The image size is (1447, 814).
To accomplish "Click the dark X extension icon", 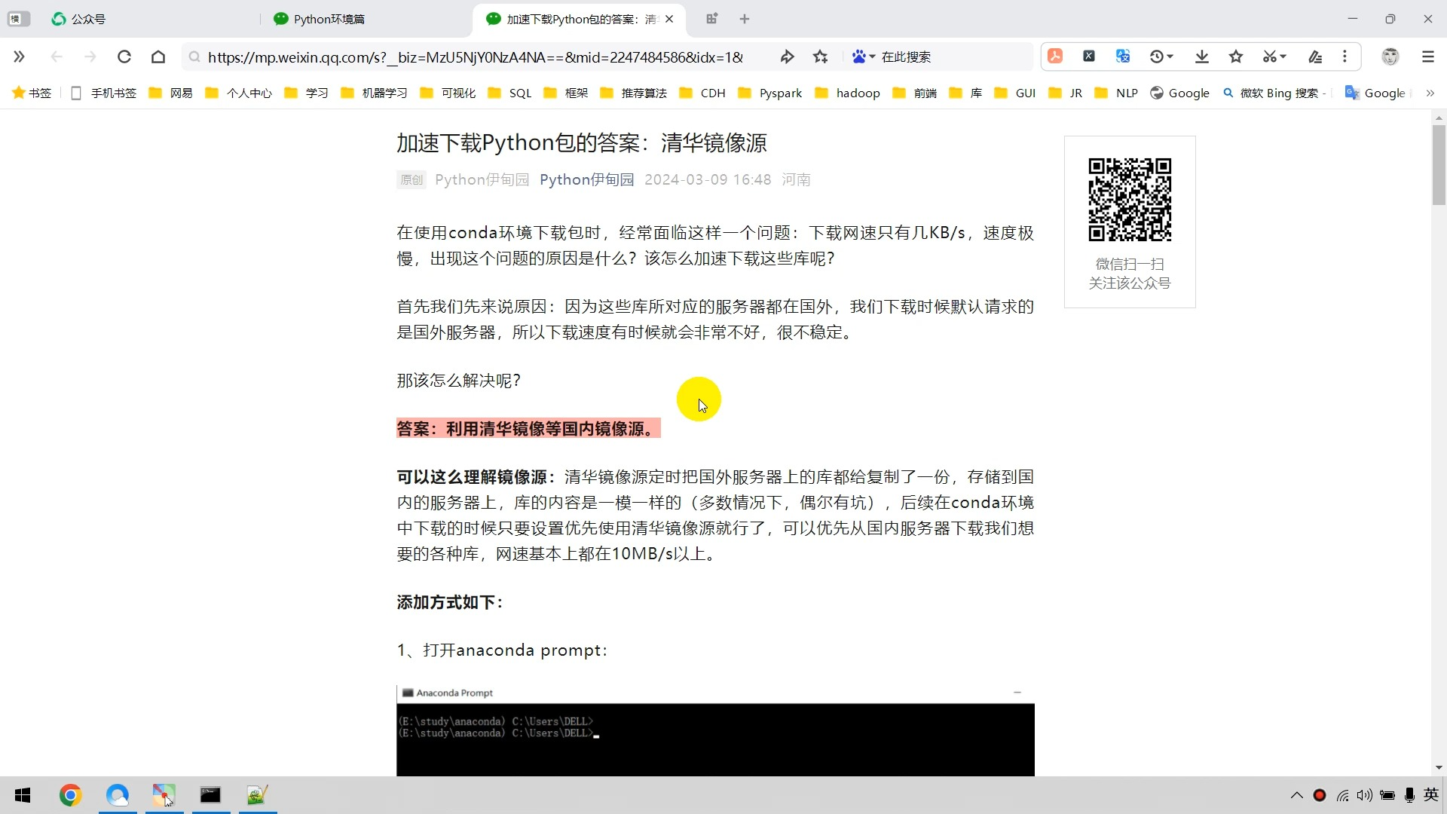I will (x=1089, y=56).
